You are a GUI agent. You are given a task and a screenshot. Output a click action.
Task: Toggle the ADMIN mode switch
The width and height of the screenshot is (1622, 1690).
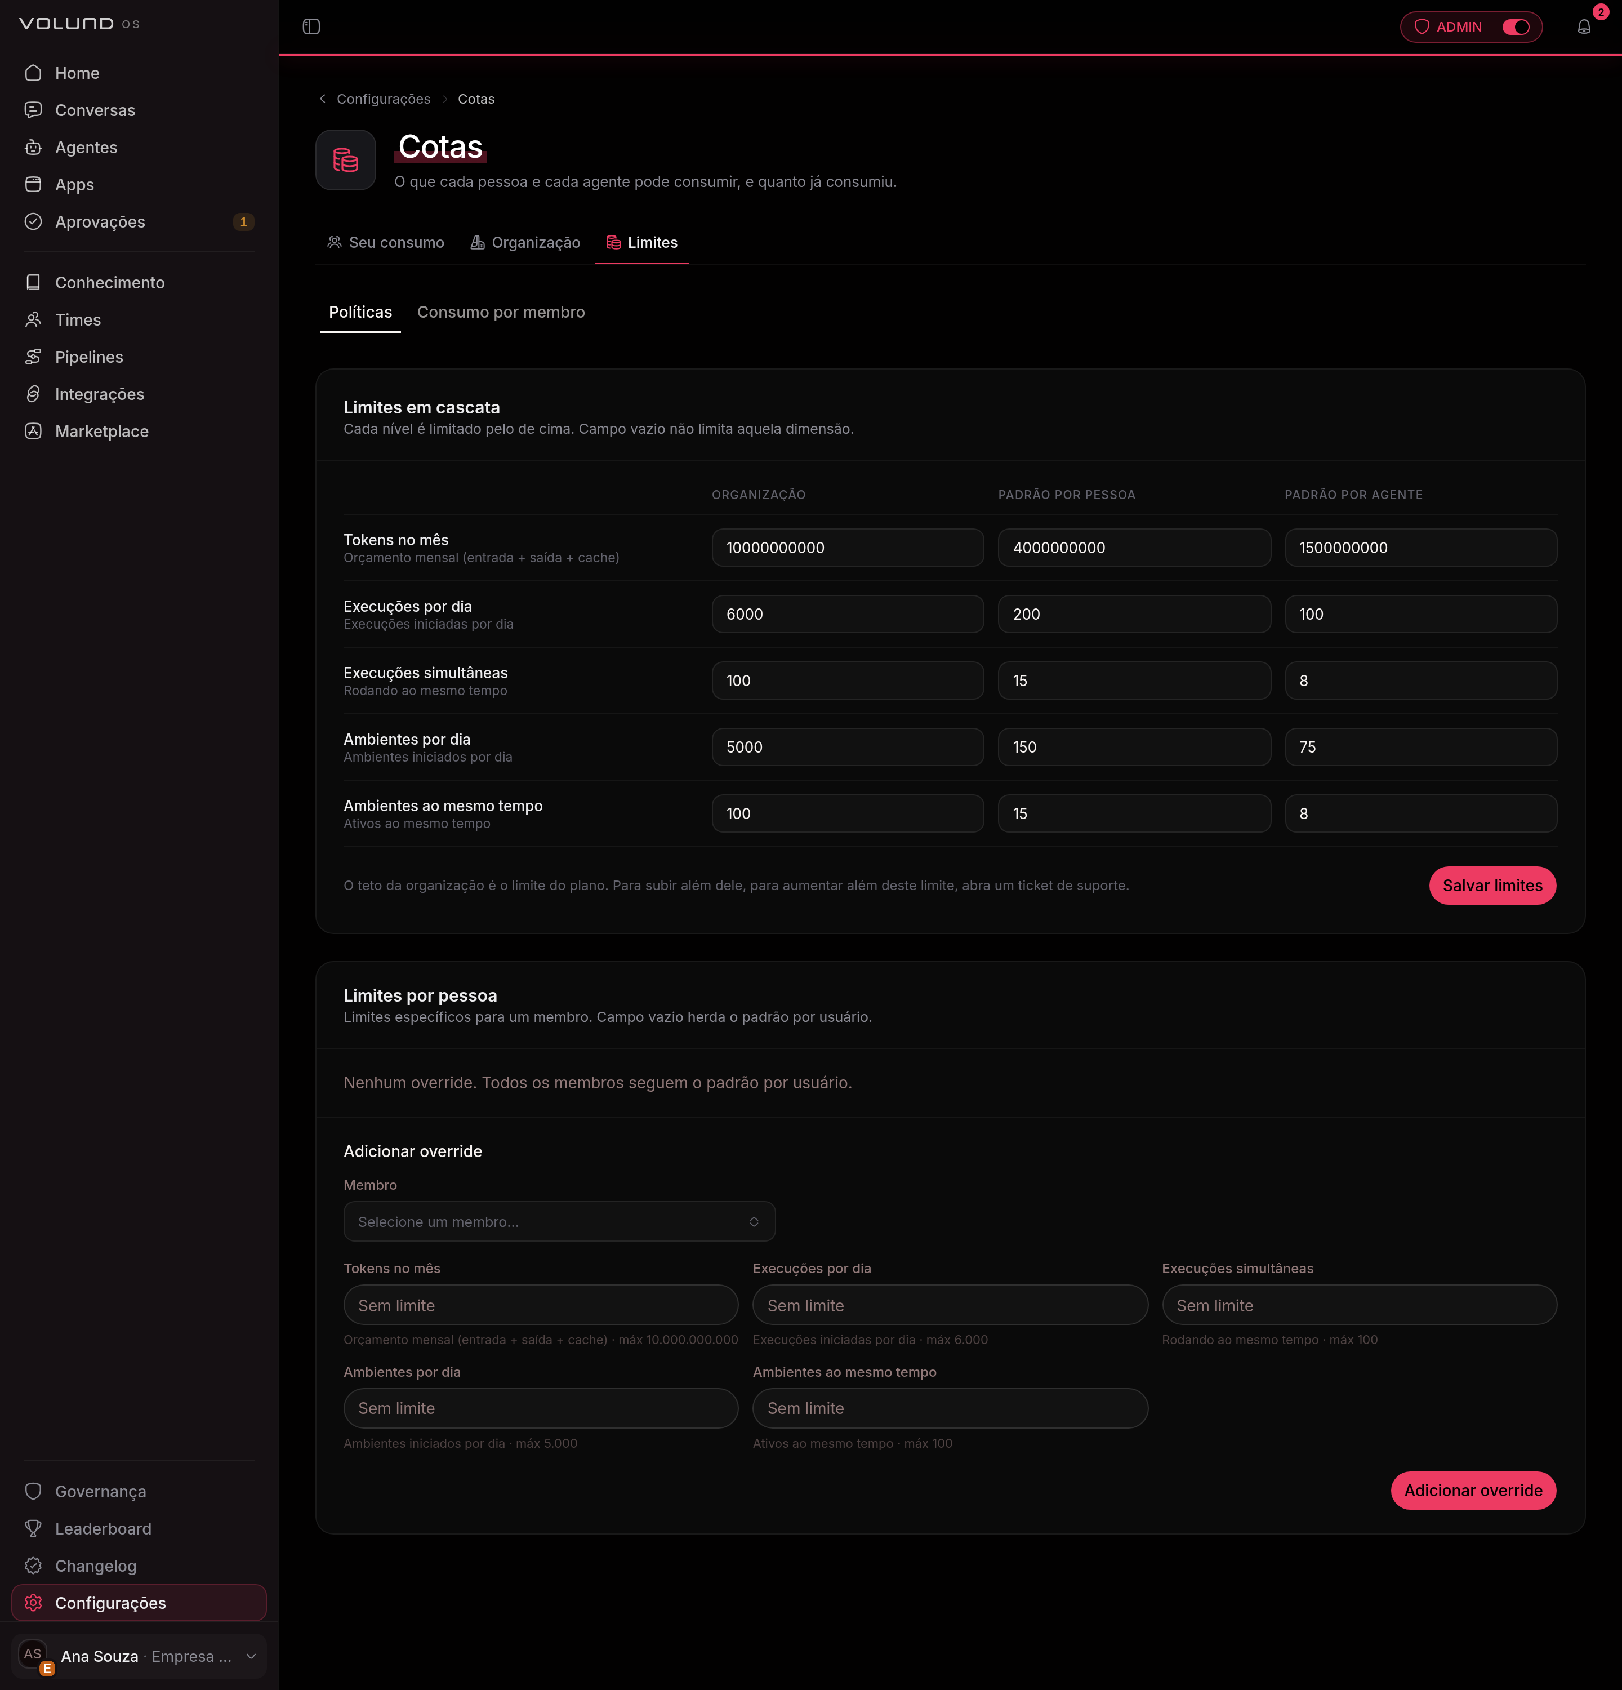pos(1516,26)
